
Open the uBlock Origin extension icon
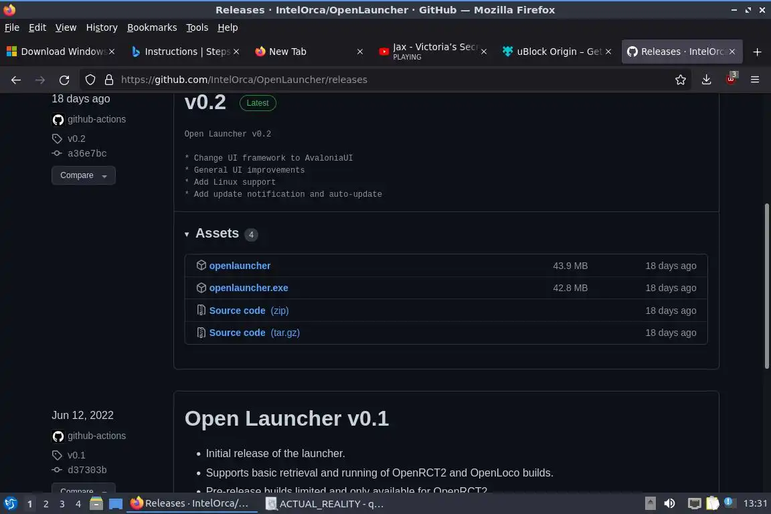click(731, 79)
